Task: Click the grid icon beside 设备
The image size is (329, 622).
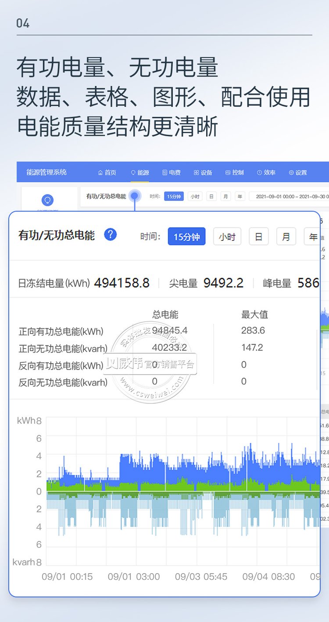Action: coord(196,173)
